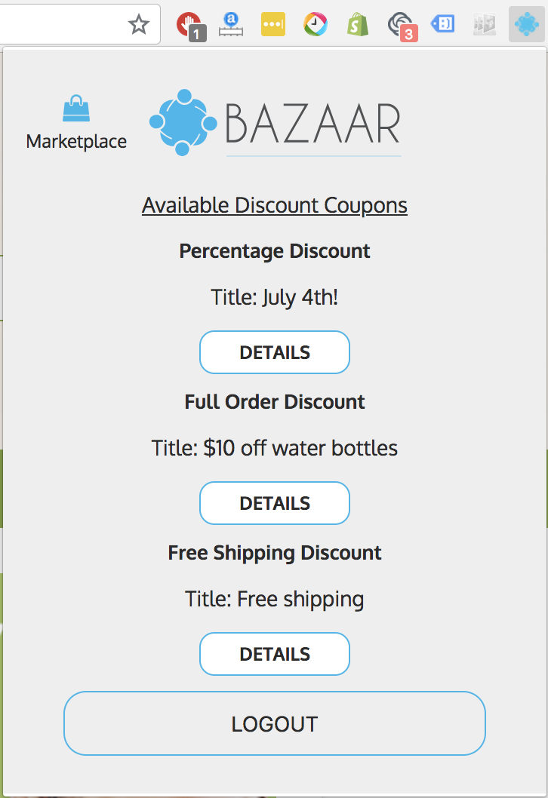Click the blue price-tag extension icon
The width and height of the screenshot is (548, 798).
(442, 24)
